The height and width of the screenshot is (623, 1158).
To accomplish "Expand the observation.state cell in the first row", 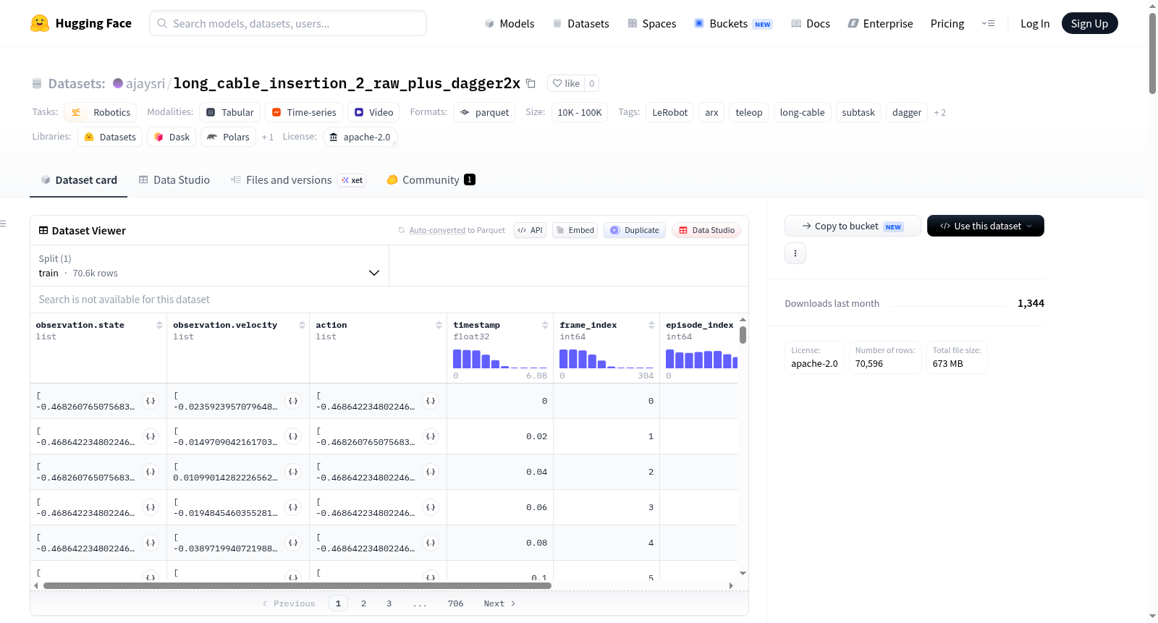I will pyautogui.click(x=151, y=401).
